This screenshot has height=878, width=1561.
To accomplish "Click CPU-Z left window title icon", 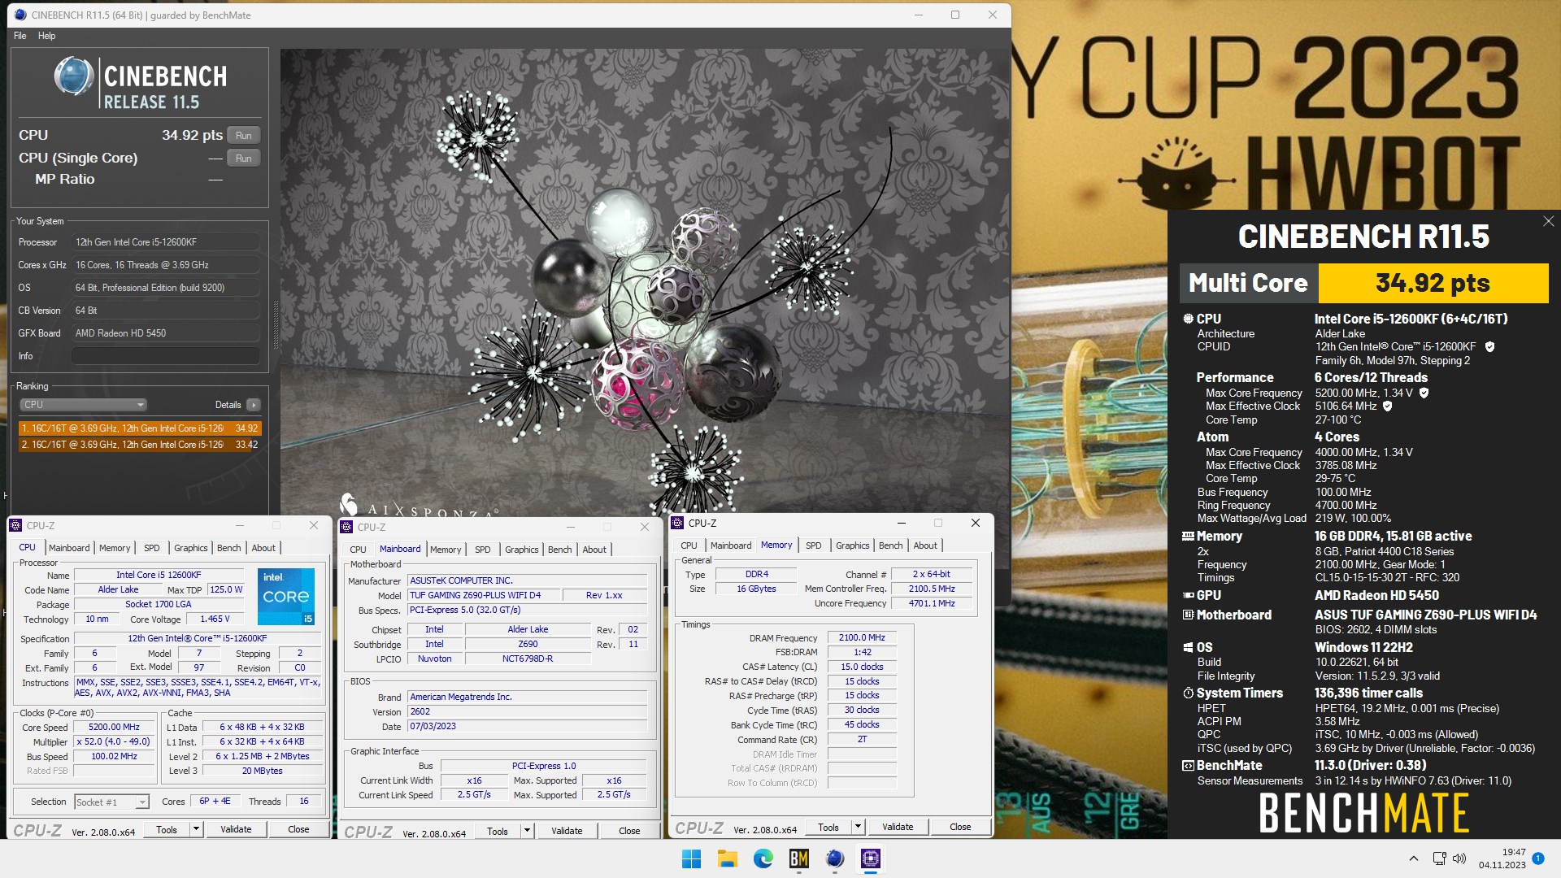I will coord(16,526).
